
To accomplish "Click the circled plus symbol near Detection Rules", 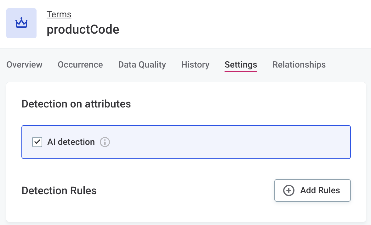I will [288, 190].
